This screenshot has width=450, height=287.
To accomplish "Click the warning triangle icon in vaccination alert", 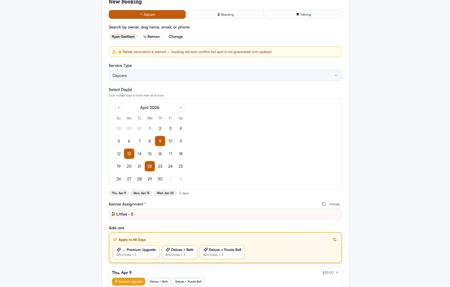I will tap(114, 52).
